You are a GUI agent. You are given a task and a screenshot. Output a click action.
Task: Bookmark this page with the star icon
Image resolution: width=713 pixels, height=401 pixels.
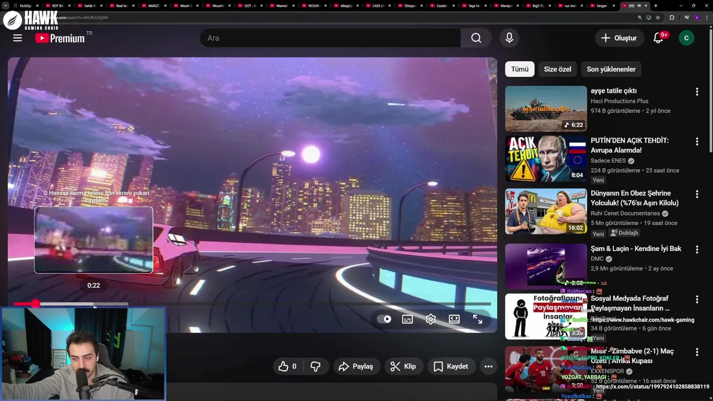tap(658, 17)
